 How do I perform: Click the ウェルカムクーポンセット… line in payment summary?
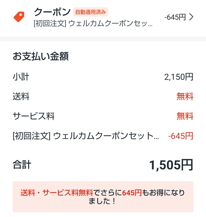(x=86, y=136)
